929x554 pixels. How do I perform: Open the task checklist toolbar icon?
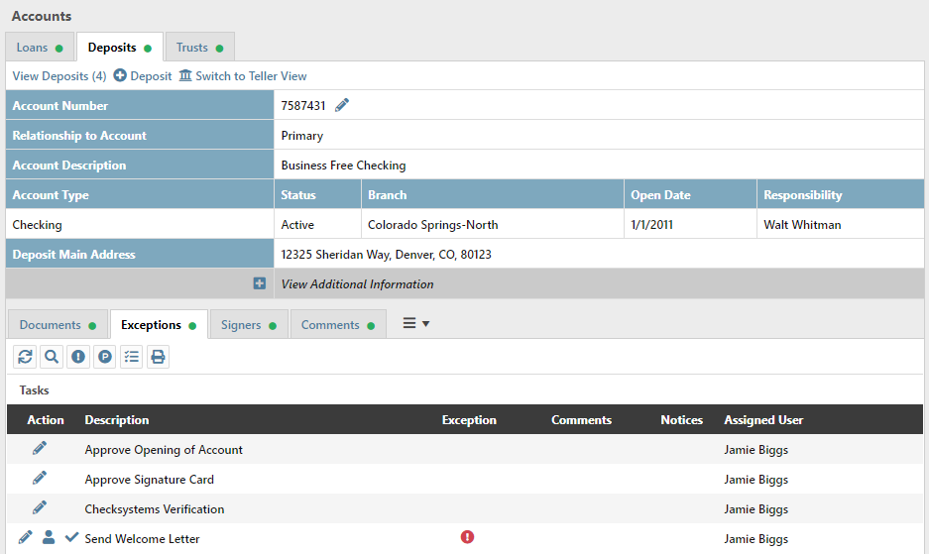click(x=131, y=357)
